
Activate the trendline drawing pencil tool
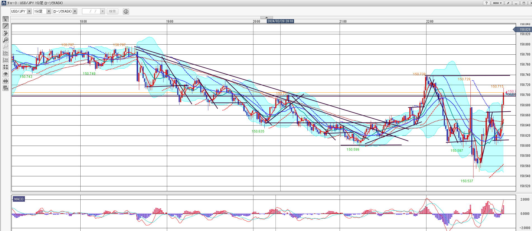(x=6, y=26)
